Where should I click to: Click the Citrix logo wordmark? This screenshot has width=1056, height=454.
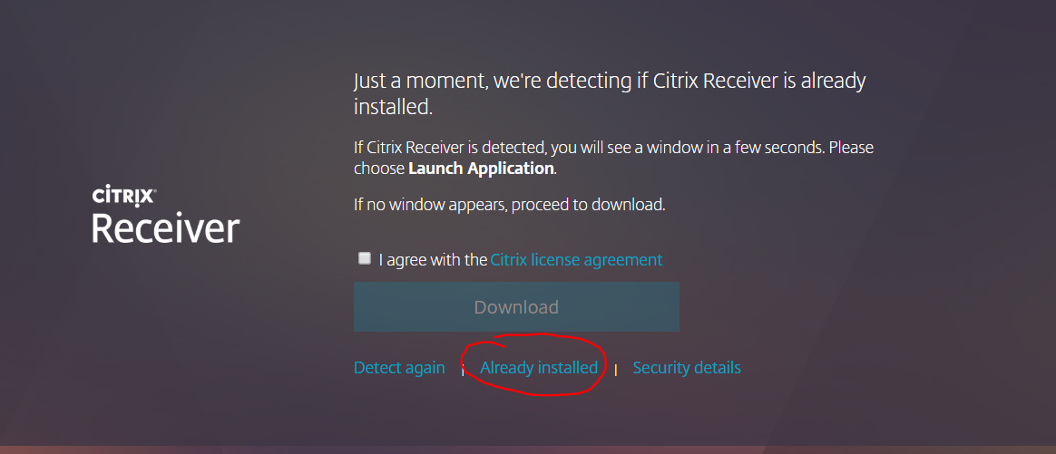[x=123, y=196]
